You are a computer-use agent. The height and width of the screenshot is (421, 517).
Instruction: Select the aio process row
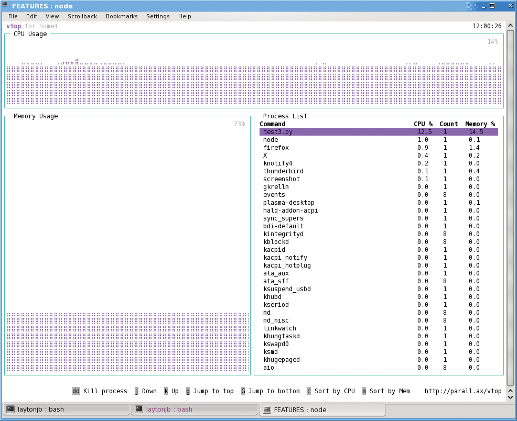pyautogui.click(x=379, y=368)
